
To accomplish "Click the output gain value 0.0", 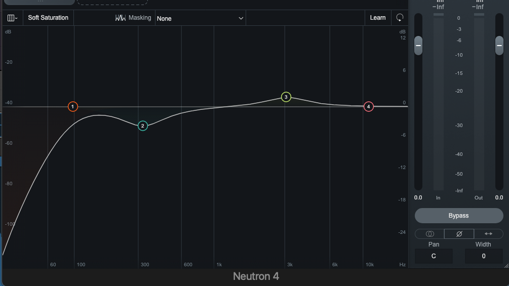I will [499, 197].
